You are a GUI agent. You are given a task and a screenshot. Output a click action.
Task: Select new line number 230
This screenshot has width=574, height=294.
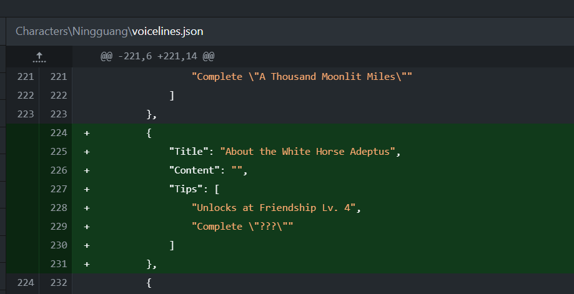59,245
